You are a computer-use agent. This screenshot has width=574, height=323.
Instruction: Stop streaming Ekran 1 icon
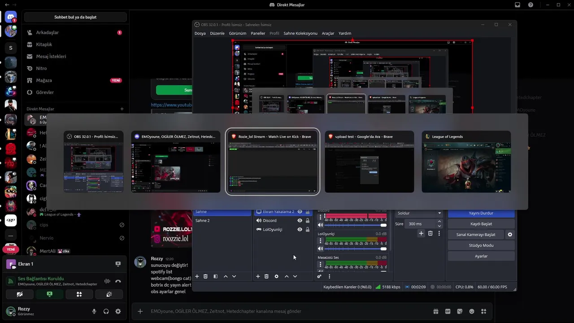[x=118, y=264]
